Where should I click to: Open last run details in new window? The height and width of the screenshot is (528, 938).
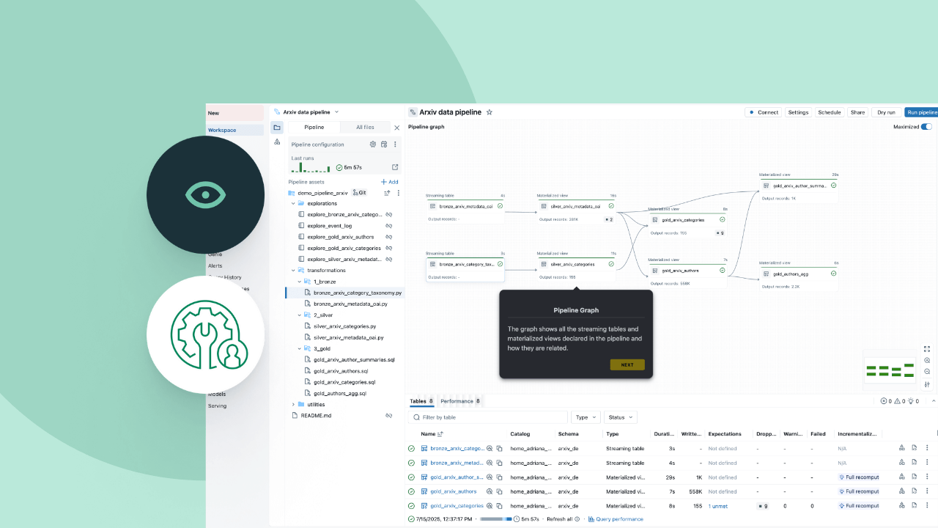[395, 167]
